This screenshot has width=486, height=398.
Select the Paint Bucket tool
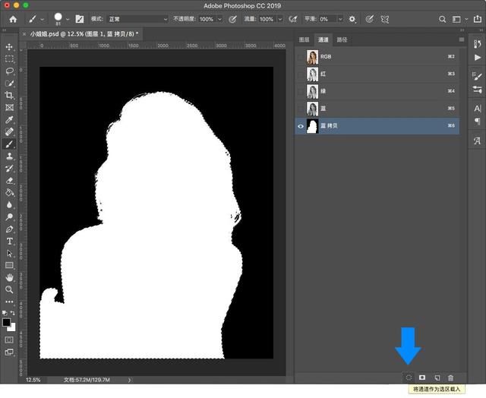(9, 192)
